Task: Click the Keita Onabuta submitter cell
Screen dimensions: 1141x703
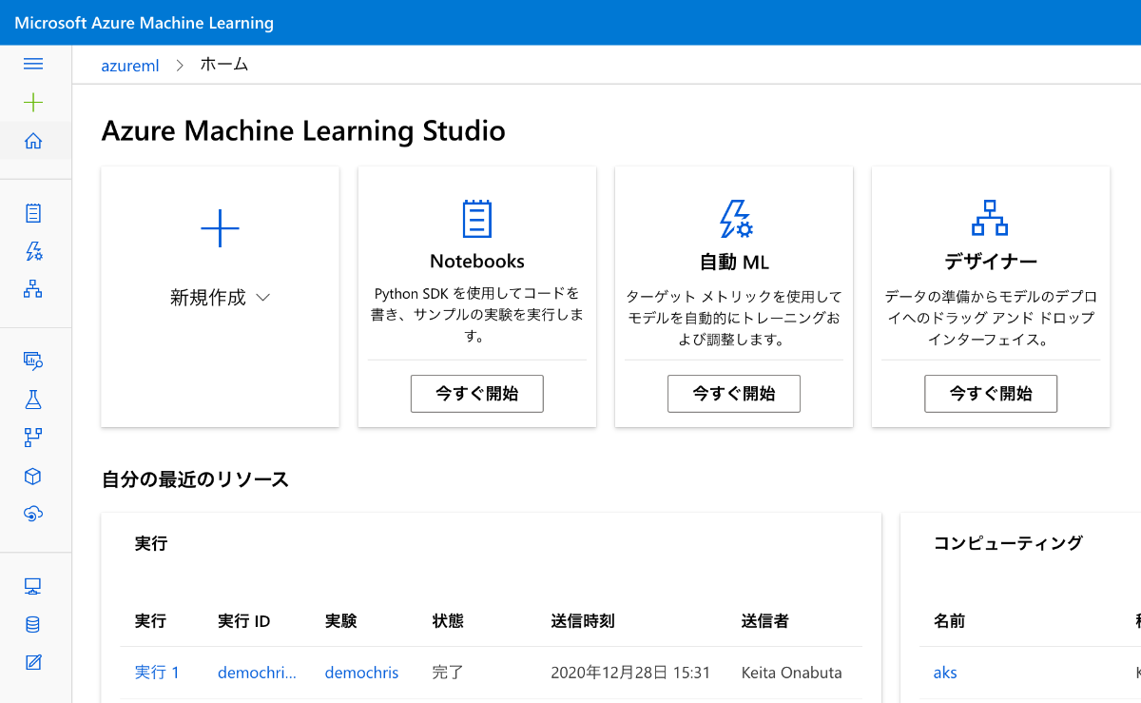Action: 792,673
